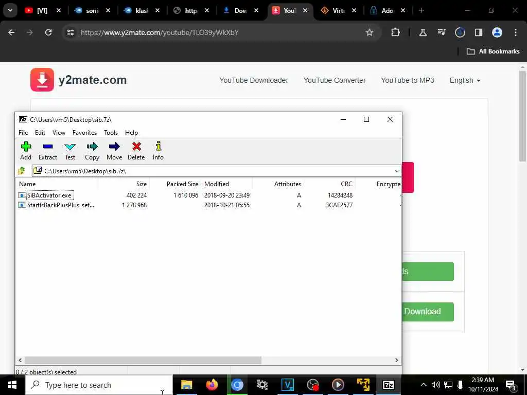Click the modified date 2018-10-21 05:55

pos(227,205)
